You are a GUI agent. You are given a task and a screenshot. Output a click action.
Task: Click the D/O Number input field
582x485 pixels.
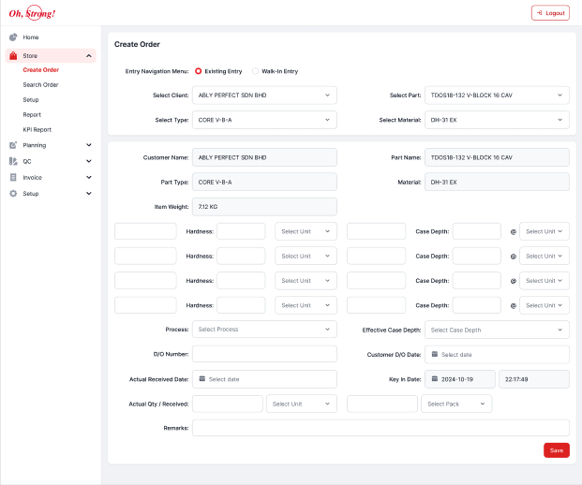(x=264, y=354)
